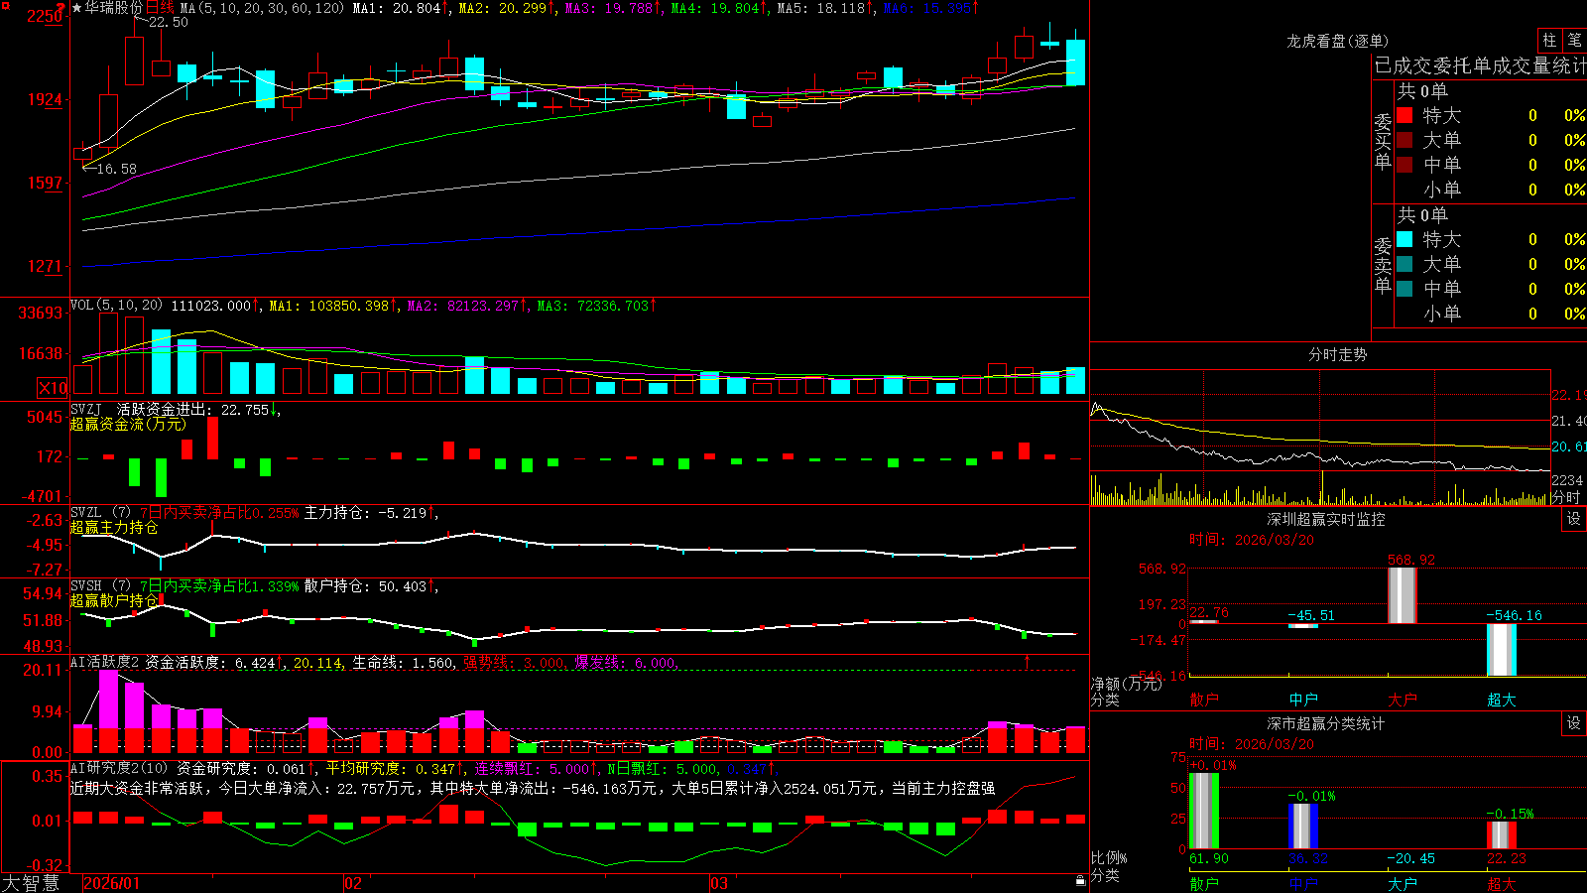The image size is (1587, 893).
Task: Click 中户 category in 深圳超赢实时监控
Action: (1303, 700)
